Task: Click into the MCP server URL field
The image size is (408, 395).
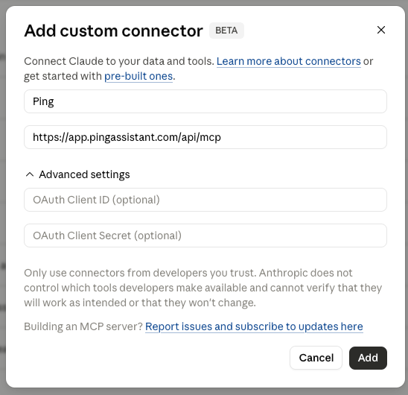Action: (x=205, y=137)
